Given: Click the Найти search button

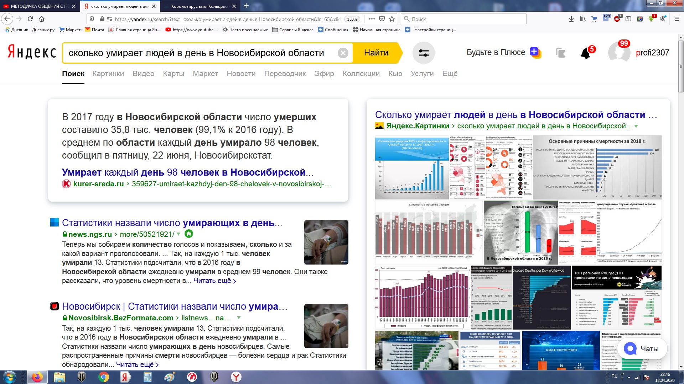Looking at the screenshot, I should click(x=376, y=53).
